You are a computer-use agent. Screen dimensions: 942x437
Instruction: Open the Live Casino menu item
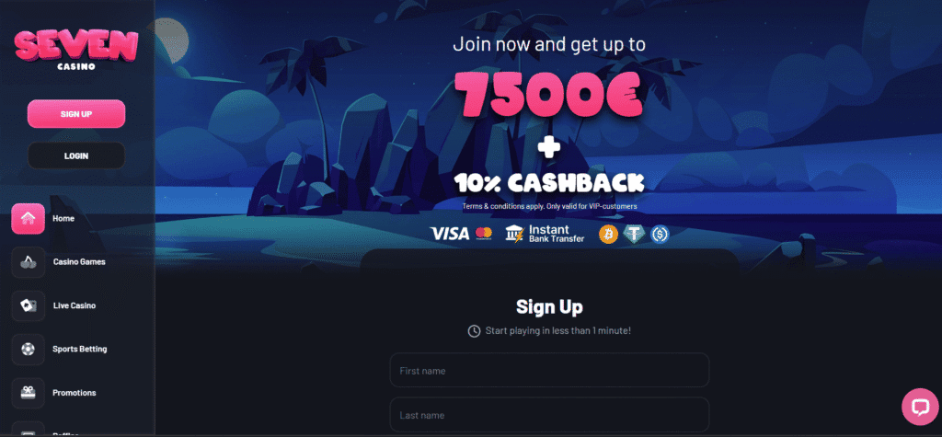75,306
